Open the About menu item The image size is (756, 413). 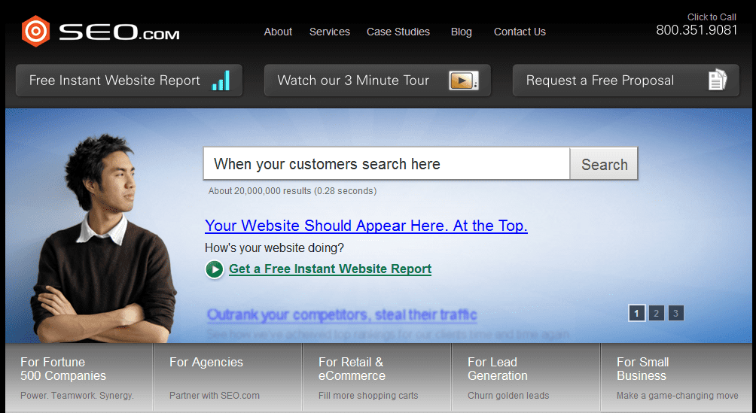point(278,32)
